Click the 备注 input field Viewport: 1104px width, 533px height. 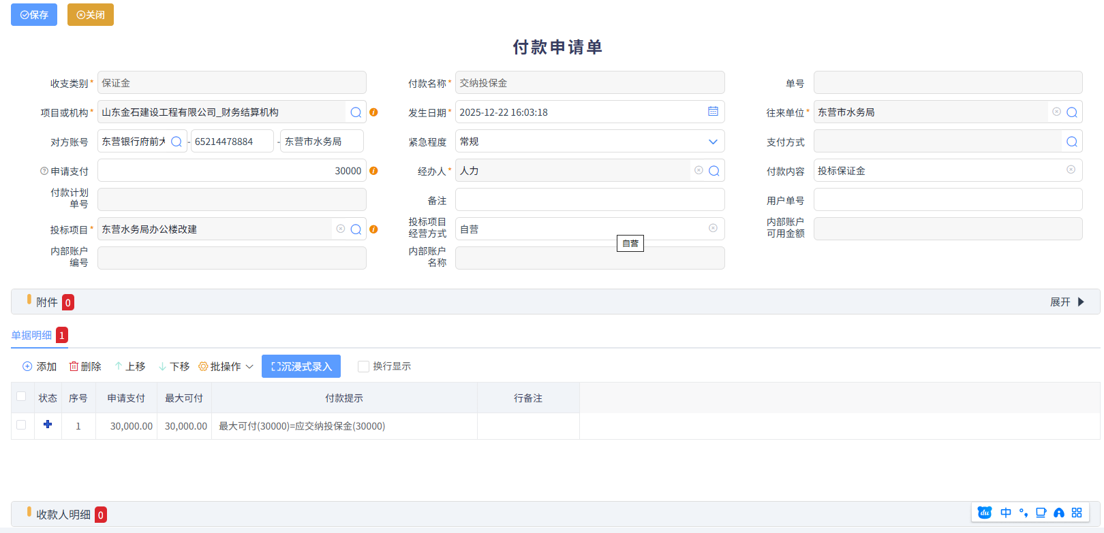click(589, 200)
